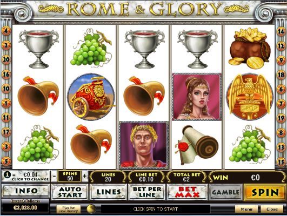Click the emperor portrait symbol
The width and height of the screenshot is (287, 216).
pos(144,145)
